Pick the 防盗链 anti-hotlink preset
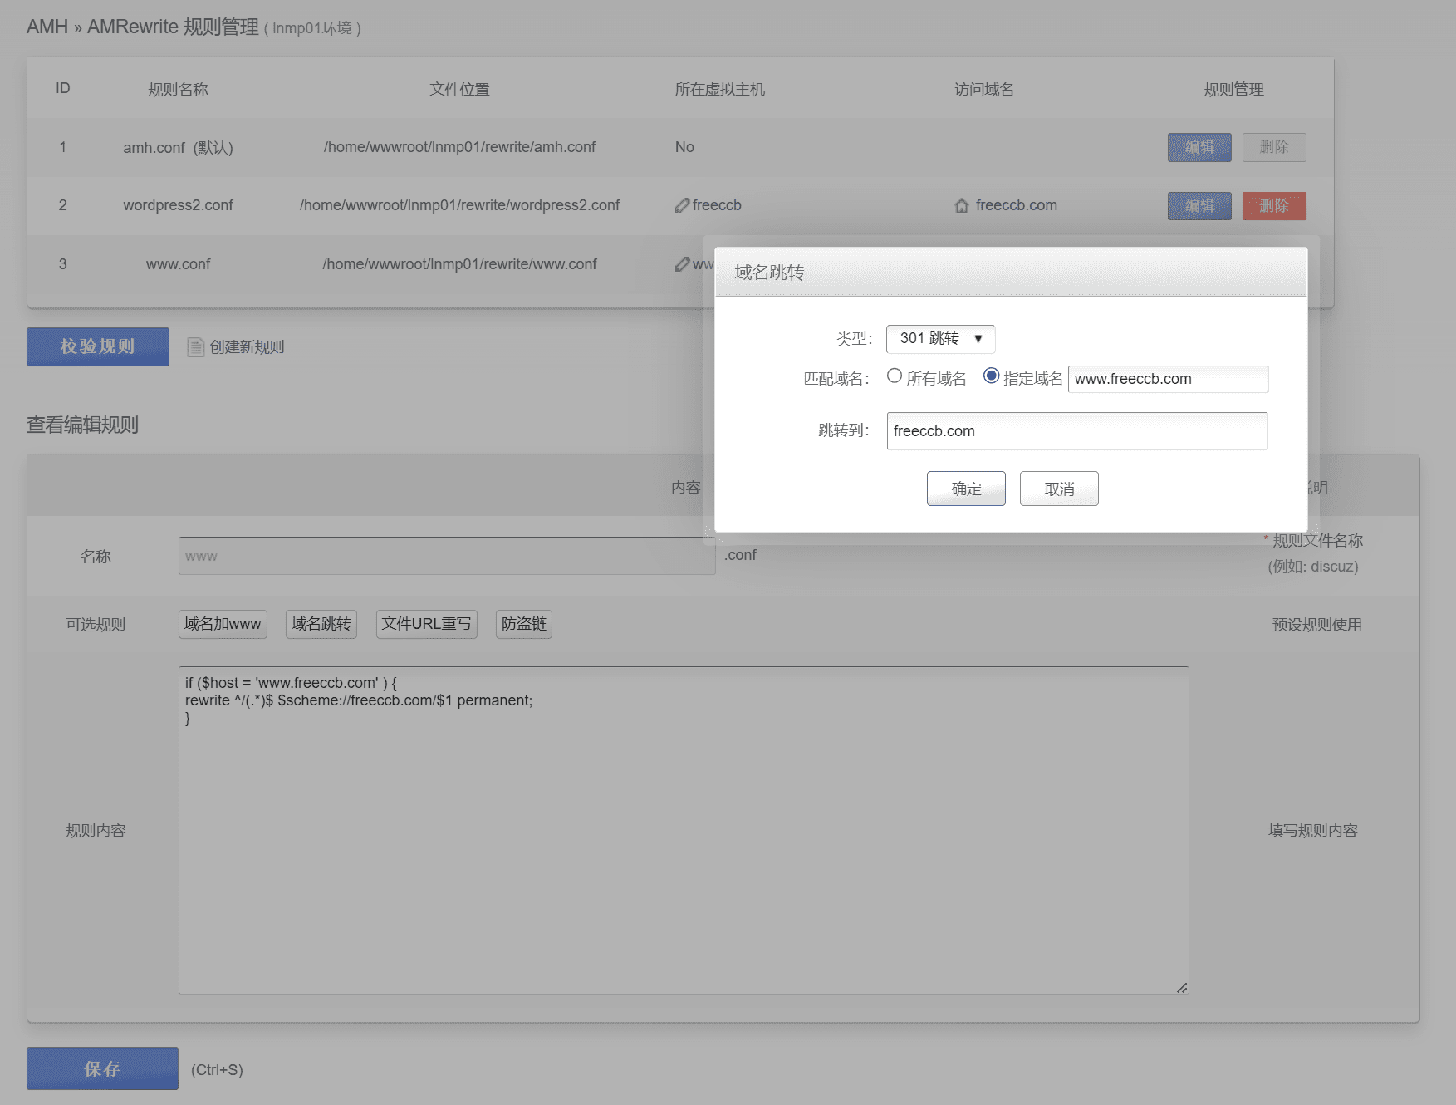The width and height of the screenshot is (1456, 1105). click(x=523, y=624)
